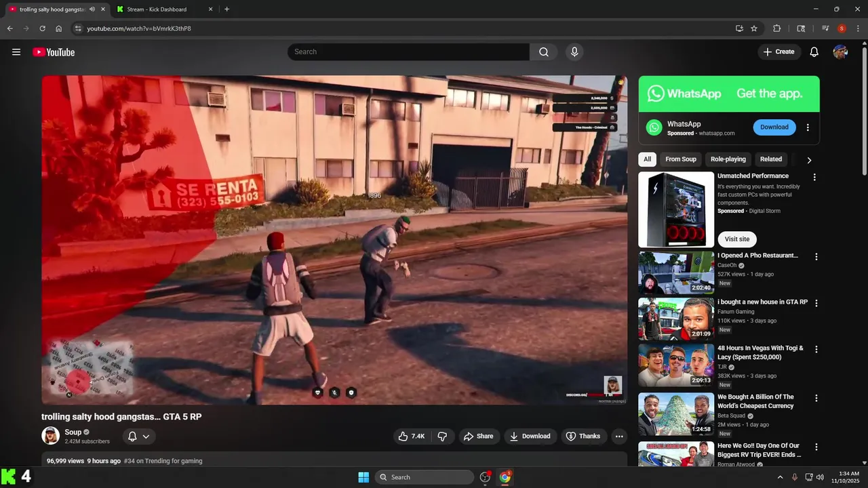The height and width of the screenshot is (488, 868).
Task: Select the Related filter chip
Action: [x=771, y=159]
